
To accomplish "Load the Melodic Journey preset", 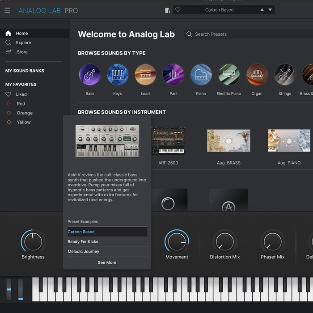I will (107, 251).
